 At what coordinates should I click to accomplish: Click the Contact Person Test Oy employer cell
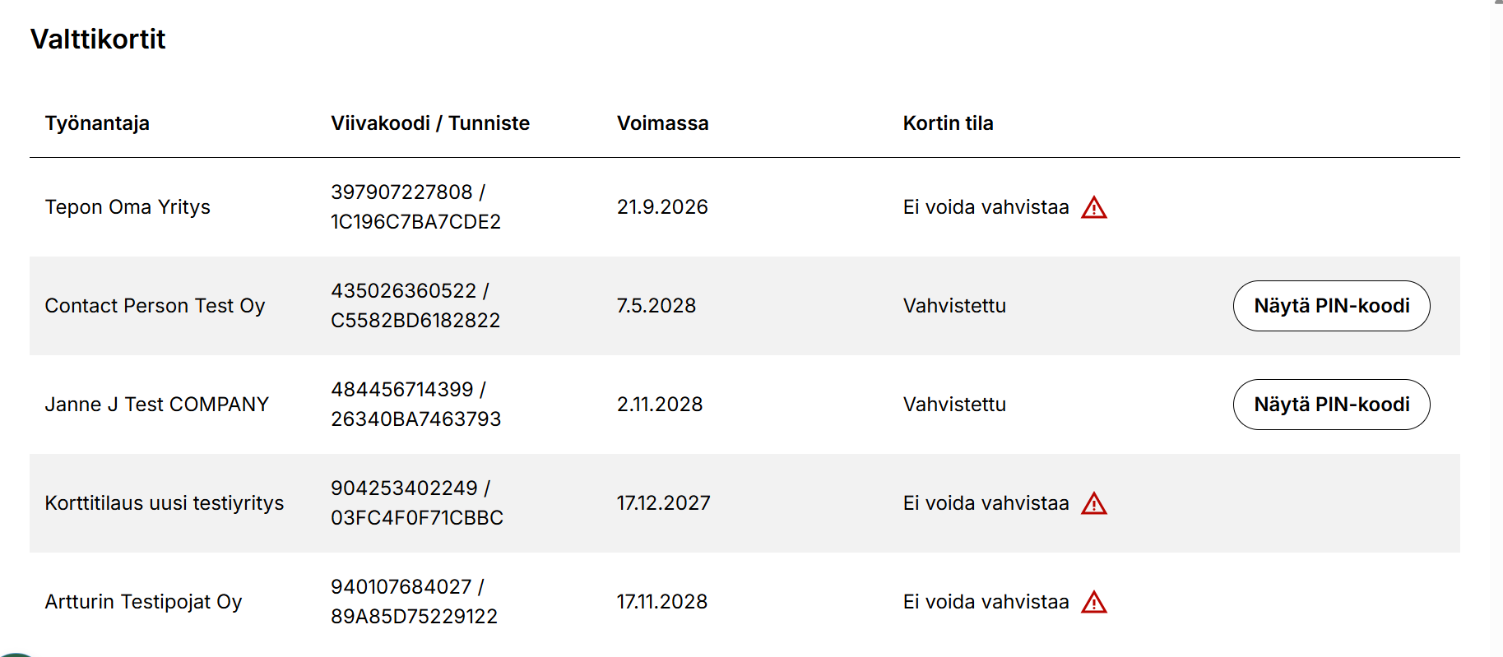pyautogui.click(x=155, y=306)
